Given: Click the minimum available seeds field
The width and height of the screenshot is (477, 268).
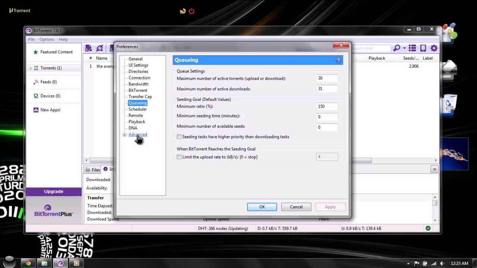Looking at the screenshot, I should tap(327, 127).
